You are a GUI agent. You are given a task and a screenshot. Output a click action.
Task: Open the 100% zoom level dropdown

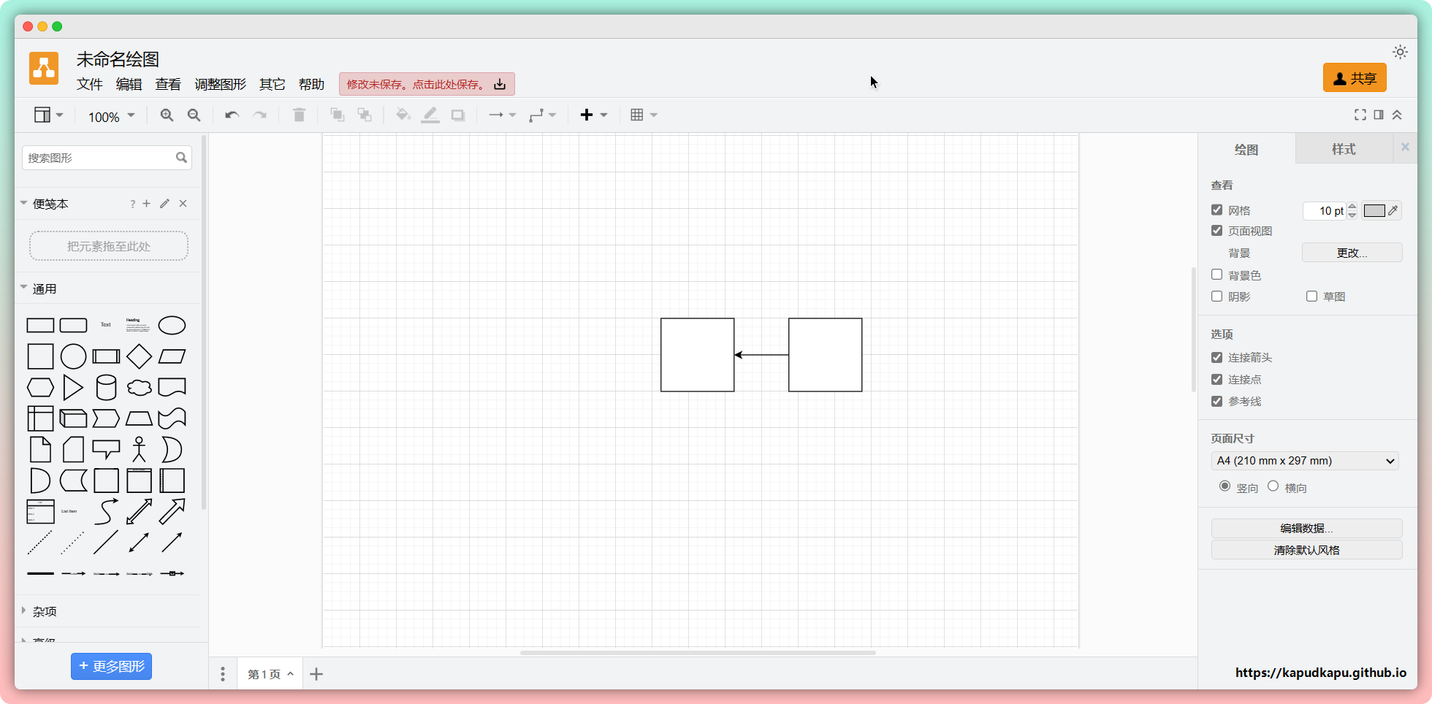(x=111, y=116)
